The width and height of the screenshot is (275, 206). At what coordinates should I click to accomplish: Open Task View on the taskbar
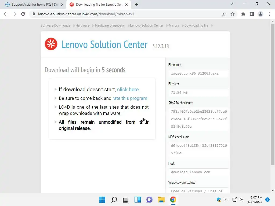point(125,200)
